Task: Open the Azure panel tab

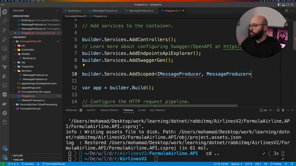Action: [x=142, y=110]
